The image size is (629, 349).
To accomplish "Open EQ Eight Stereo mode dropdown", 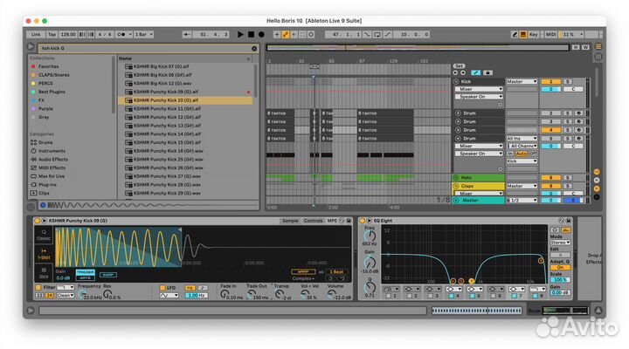I will [560, 243].
